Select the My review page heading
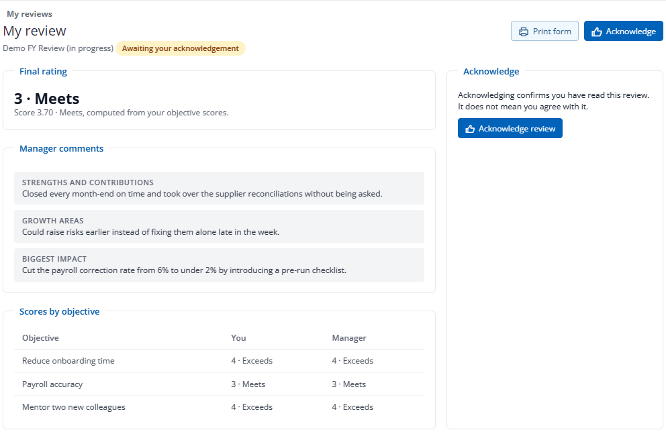Viewport: 666px width, 432px height. pyautogui.click(x=34, y=31)
